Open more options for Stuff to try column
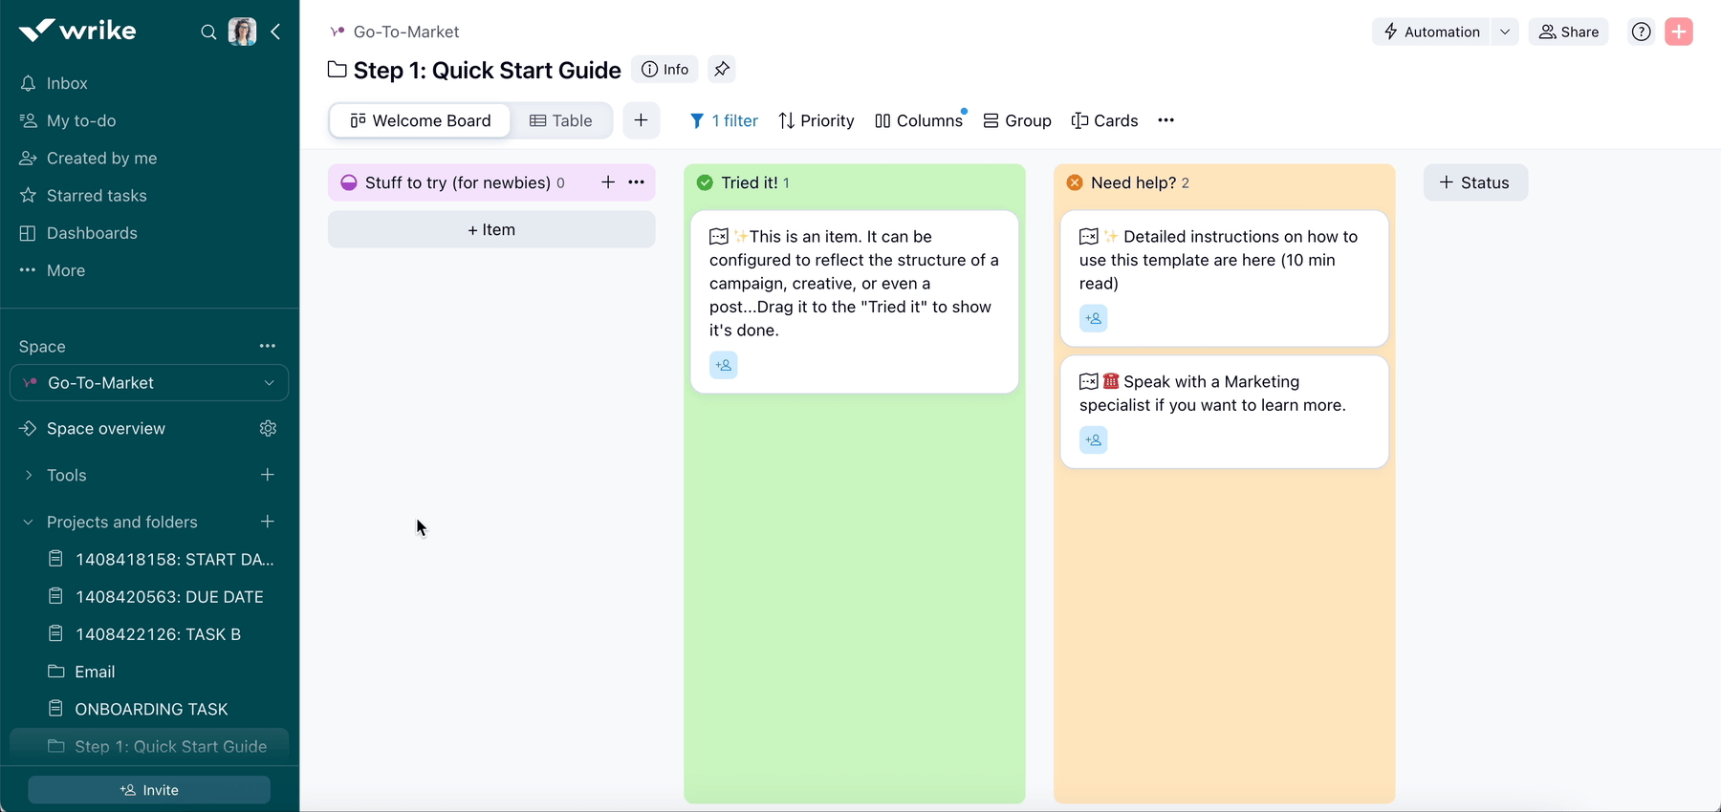Image resolution: width=1721 pixels, height=812 pixels. pos(636,182)
